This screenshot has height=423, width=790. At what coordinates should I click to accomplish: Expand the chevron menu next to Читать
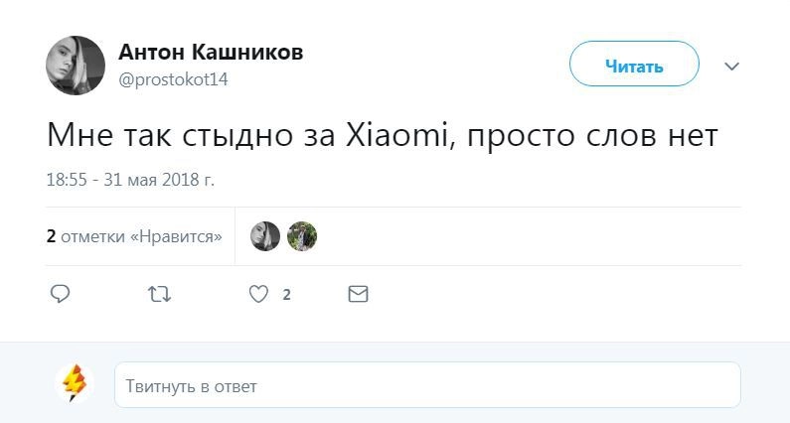(732, 67)
